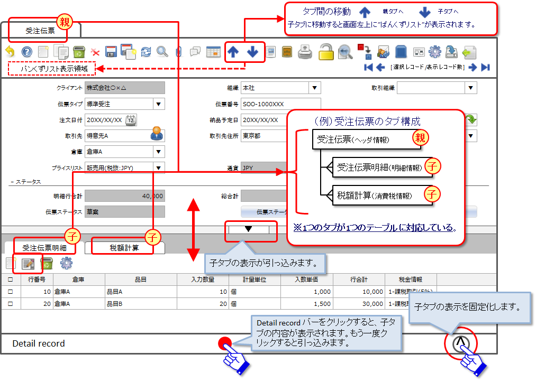
Task: Open archive viewer with the brown cabinet icon
Action: pos(287,52)
